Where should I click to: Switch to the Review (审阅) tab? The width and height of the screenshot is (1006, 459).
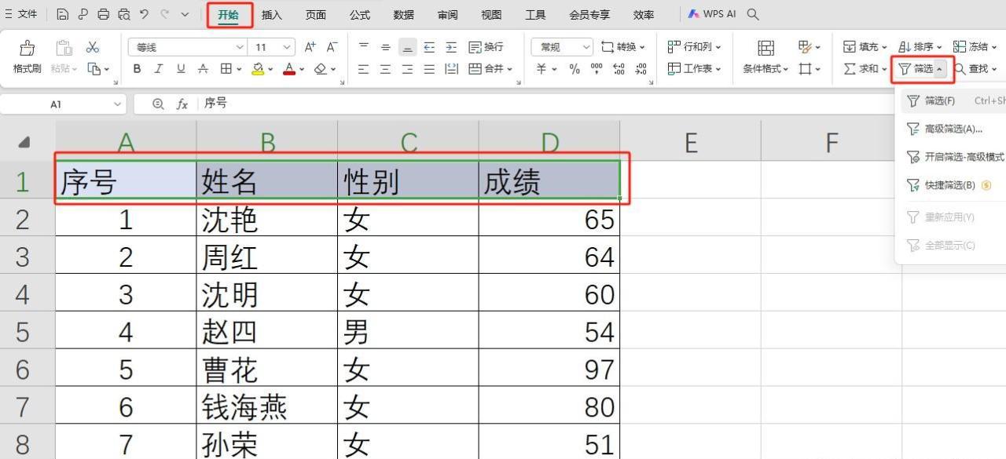point(448,14)
